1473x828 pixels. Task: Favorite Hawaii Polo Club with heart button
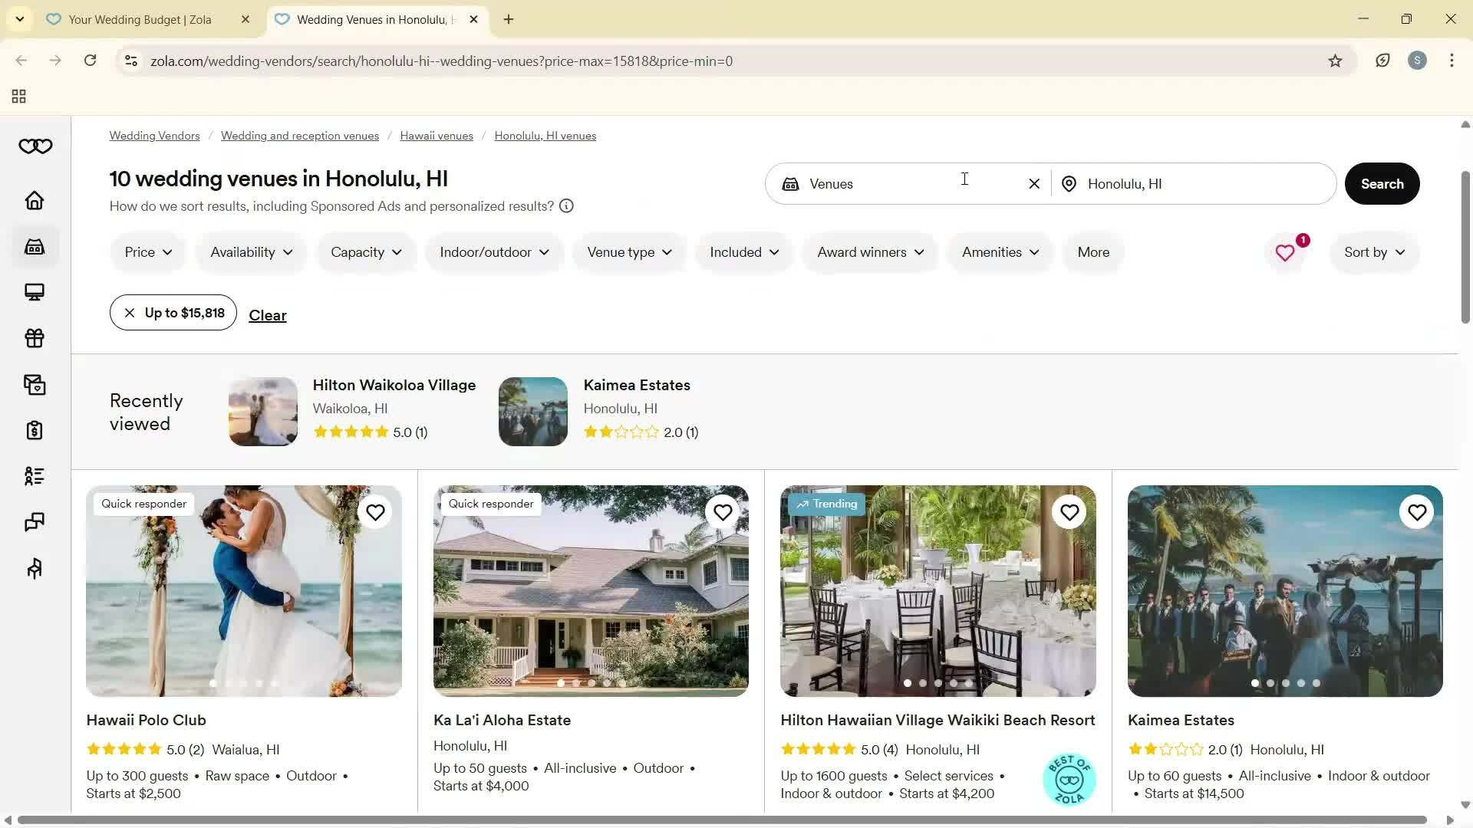pos(375,512)
